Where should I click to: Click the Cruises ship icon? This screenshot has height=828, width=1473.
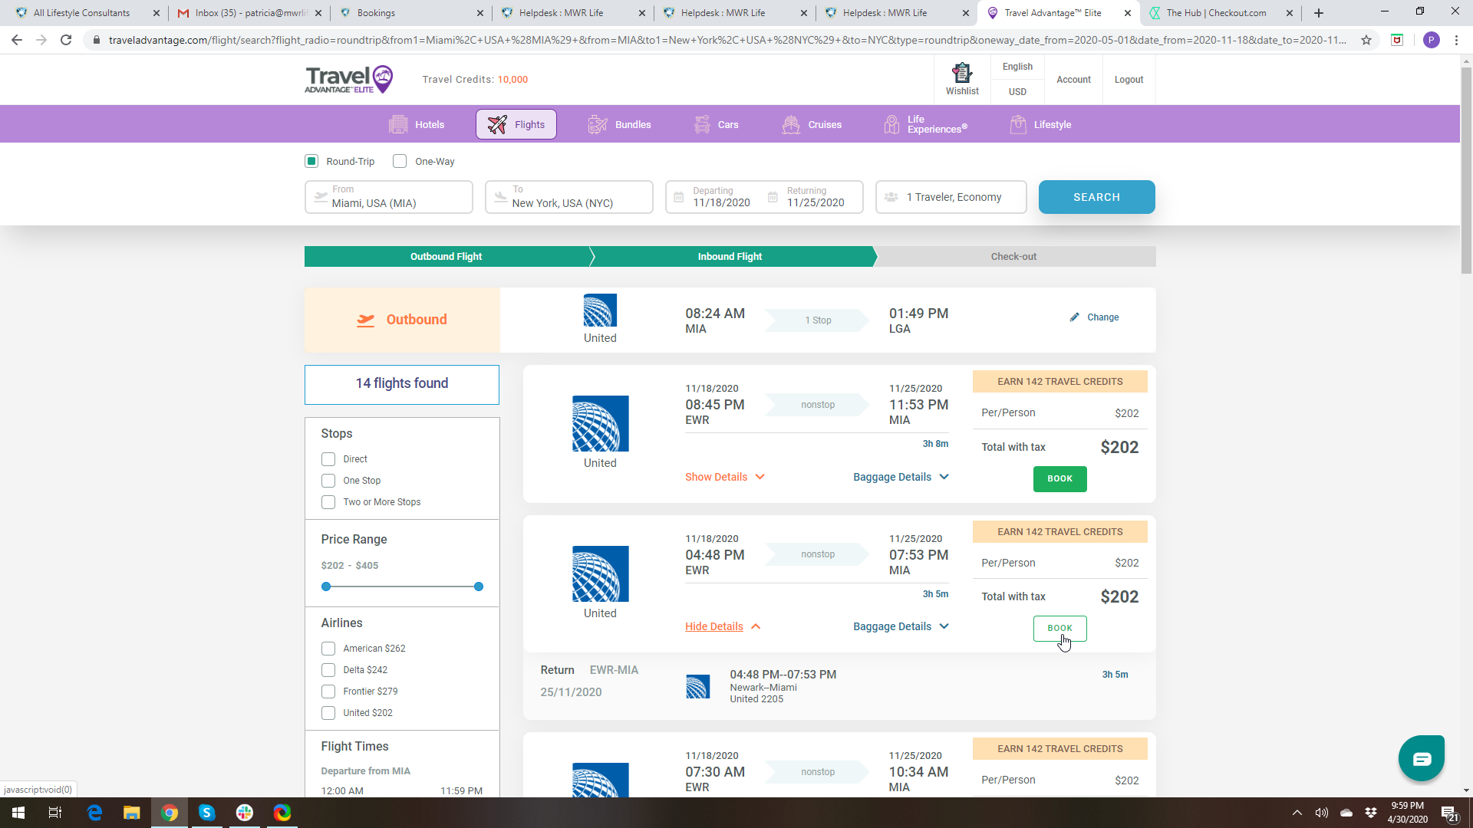(791, 124)
